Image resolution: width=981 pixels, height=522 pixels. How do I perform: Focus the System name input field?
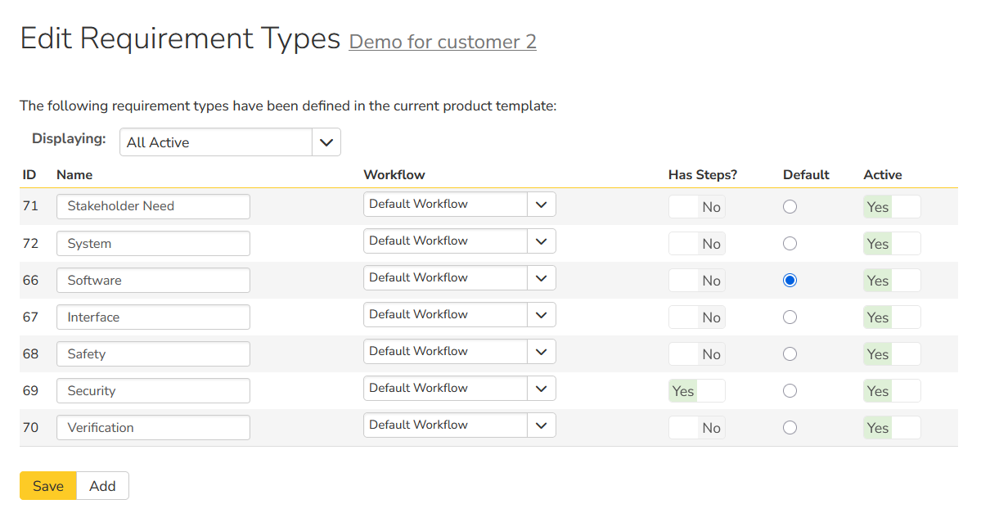click(x=153, y=244)
